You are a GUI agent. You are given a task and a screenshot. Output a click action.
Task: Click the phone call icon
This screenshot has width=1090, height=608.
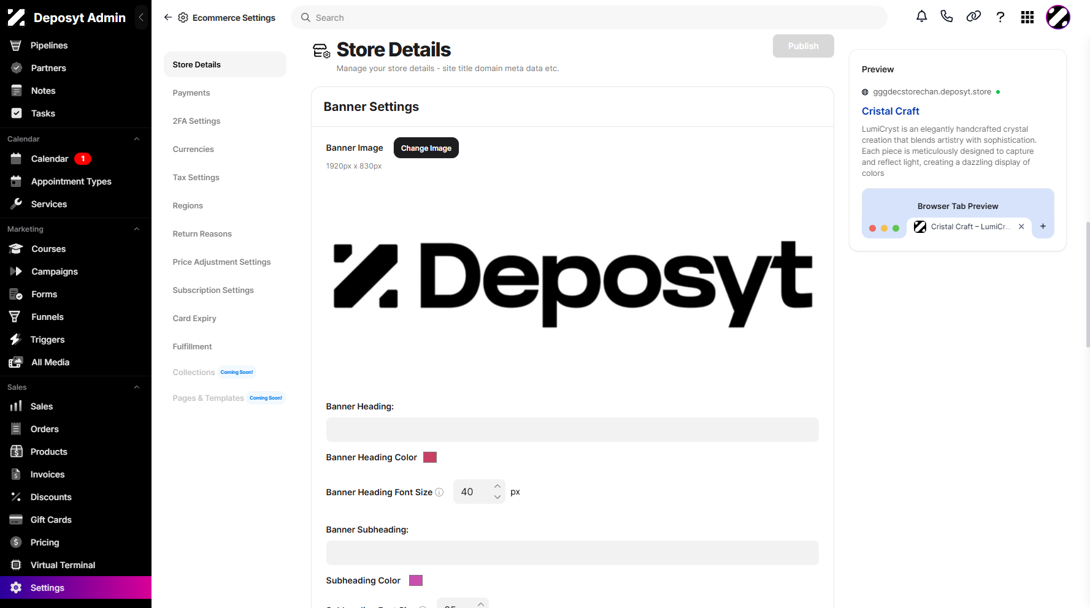click(947, 17)
